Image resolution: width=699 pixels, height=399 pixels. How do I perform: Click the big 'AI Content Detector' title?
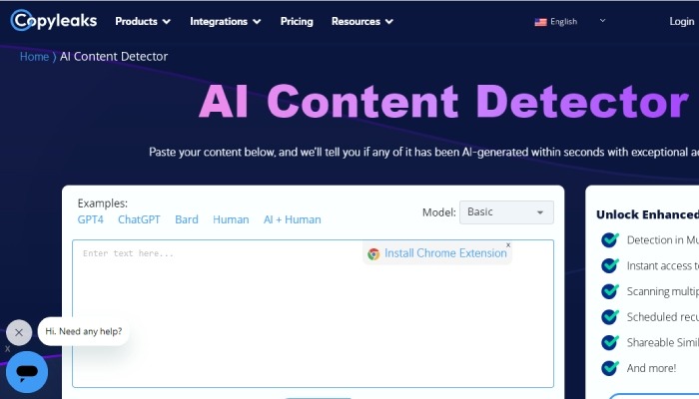tap(443, 102)
